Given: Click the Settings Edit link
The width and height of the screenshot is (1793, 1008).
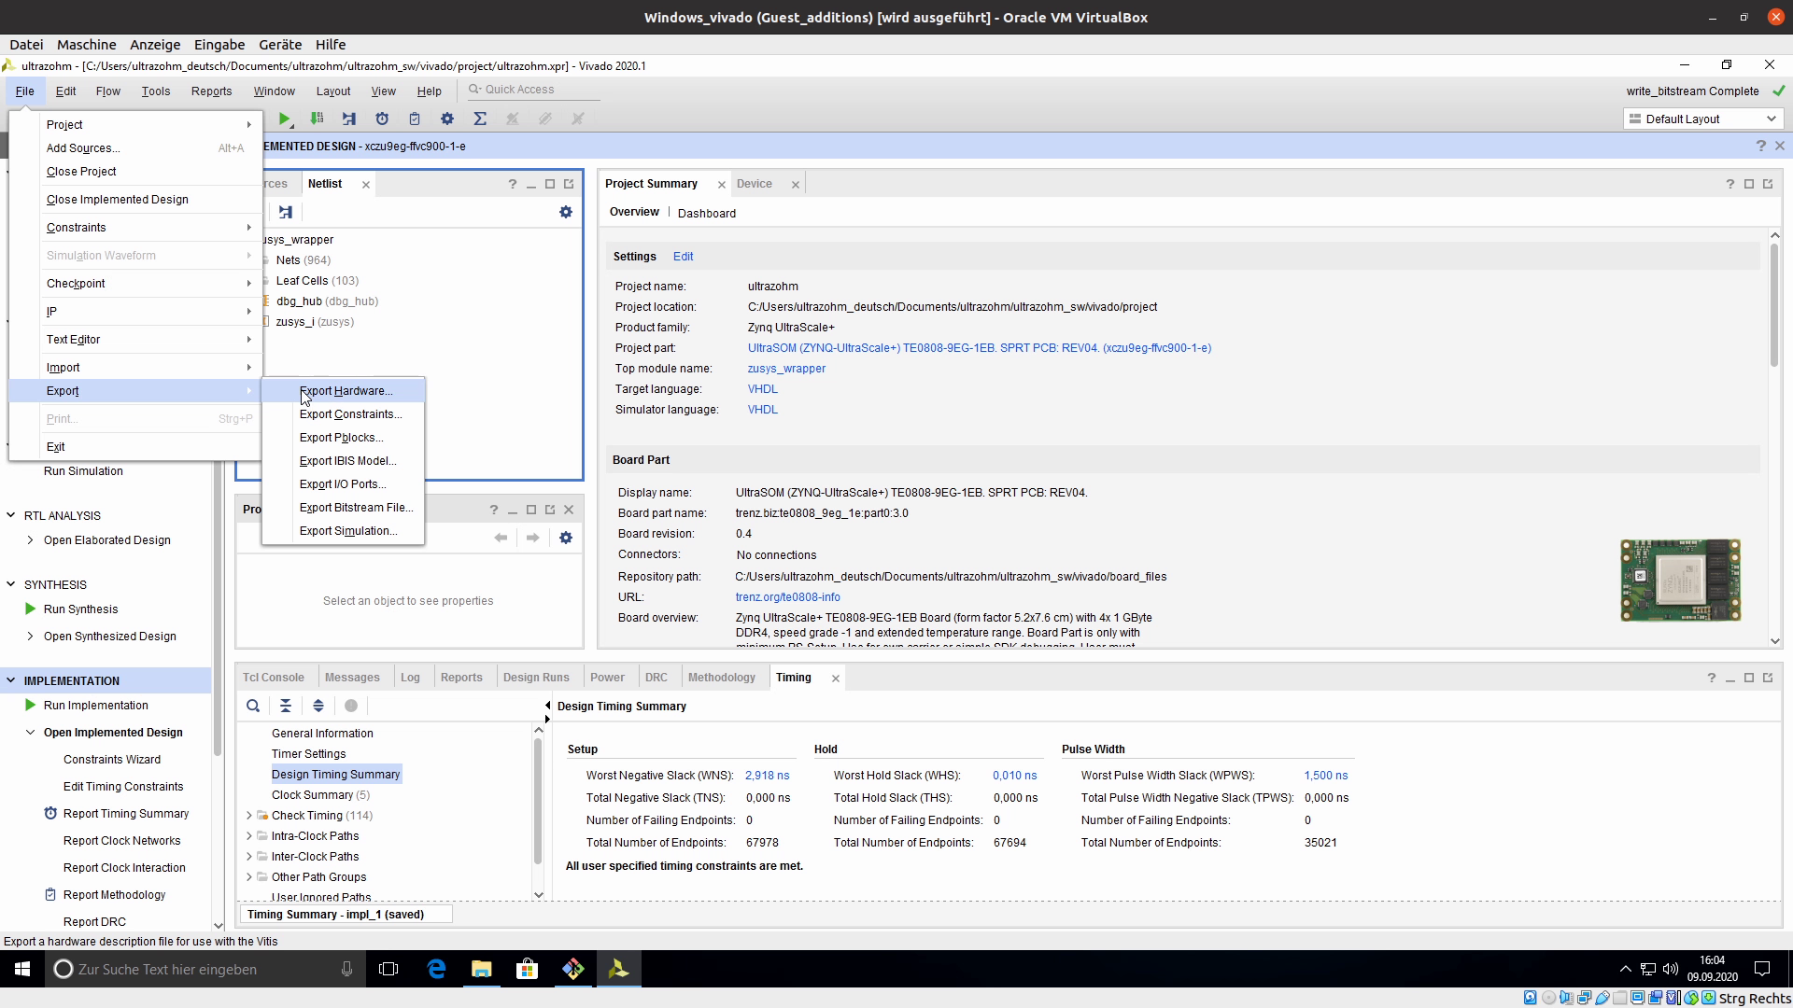Looking at the screenshot, I should (683, 256).
